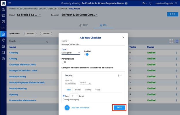
Task: Switch to the OPS tab
Action: [x=103, y=25]
